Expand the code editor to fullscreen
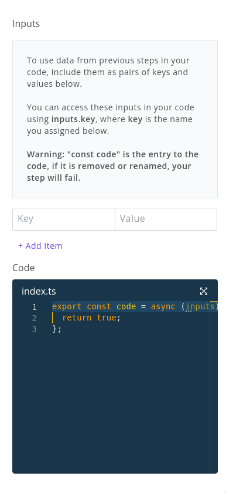Viewport: 226px width, 493px height. pyautogui.click(x=204, y=291)
